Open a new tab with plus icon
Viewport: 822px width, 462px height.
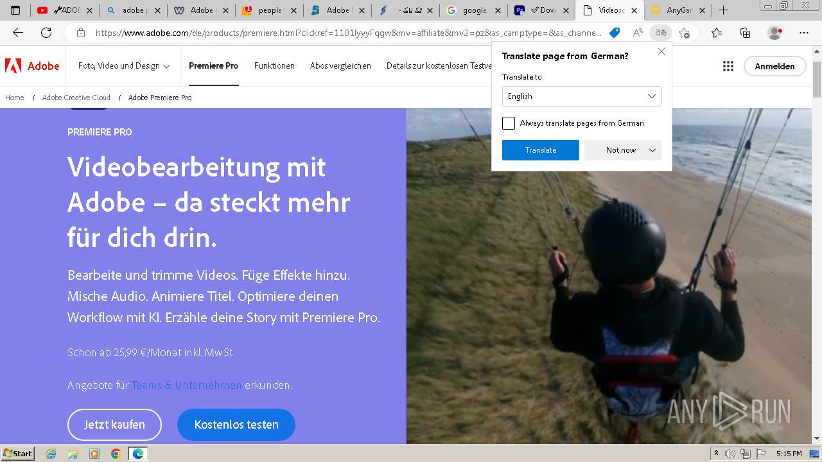(724, 10)
